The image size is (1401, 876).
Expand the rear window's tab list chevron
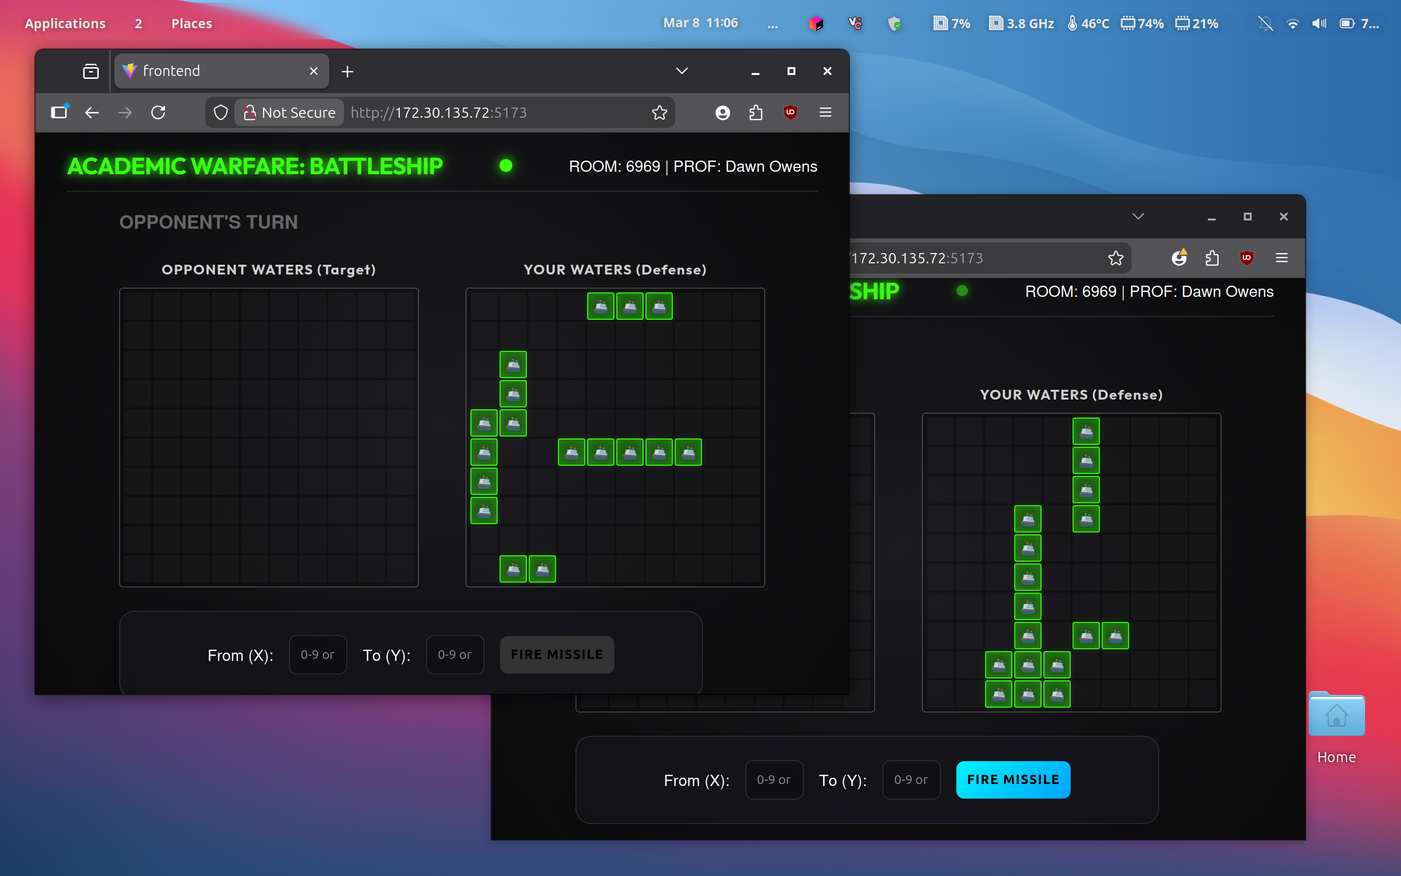[x=1138, y=217]
